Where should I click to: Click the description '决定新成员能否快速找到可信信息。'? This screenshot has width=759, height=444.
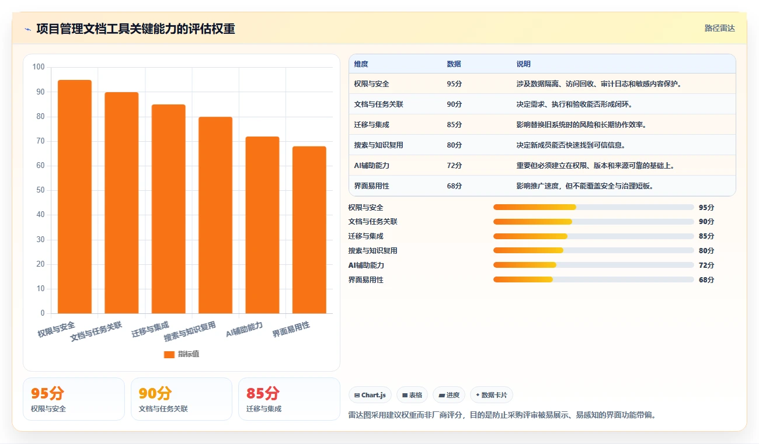[x=571, y=145]
